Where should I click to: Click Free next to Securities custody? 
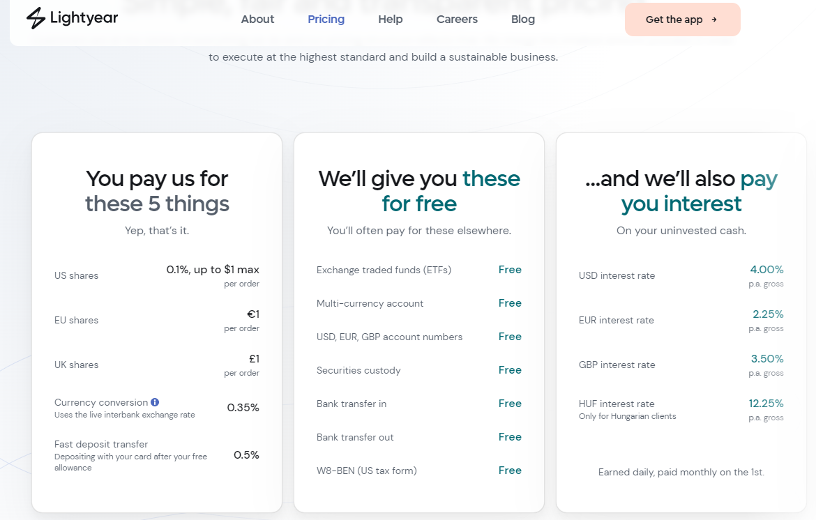pos(510,369)
